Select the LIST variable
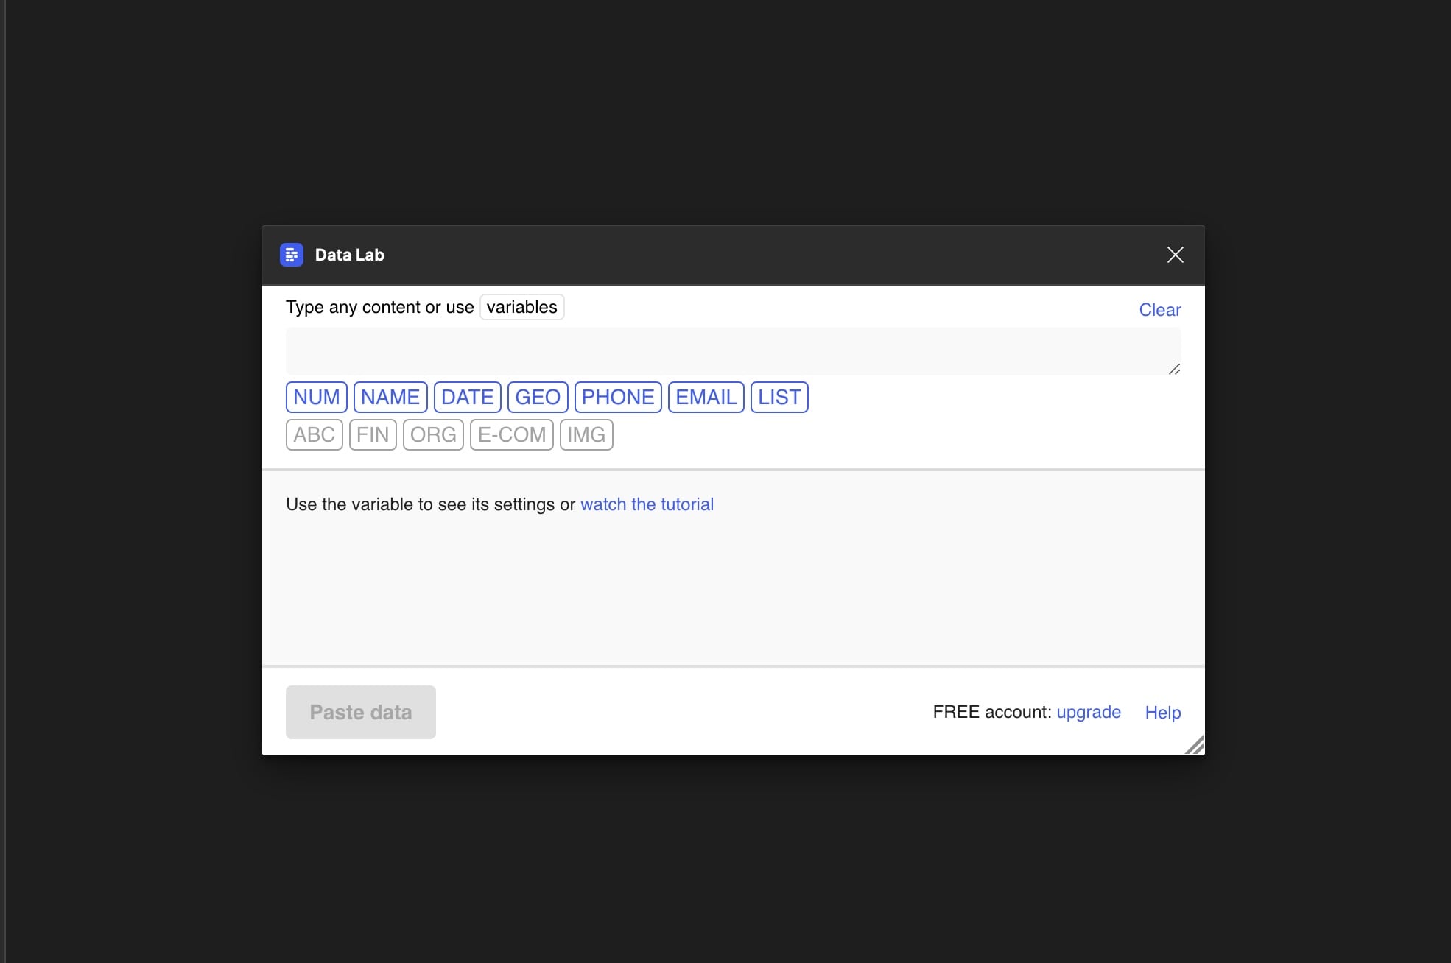Screen dimensions: 1451x963 coord(779,398)
